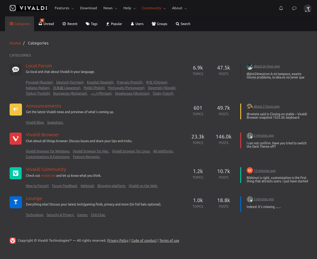Open the Privacy Policy link
Screen dimensions: 317x259
pyautogui.click(x=118, y=240)
